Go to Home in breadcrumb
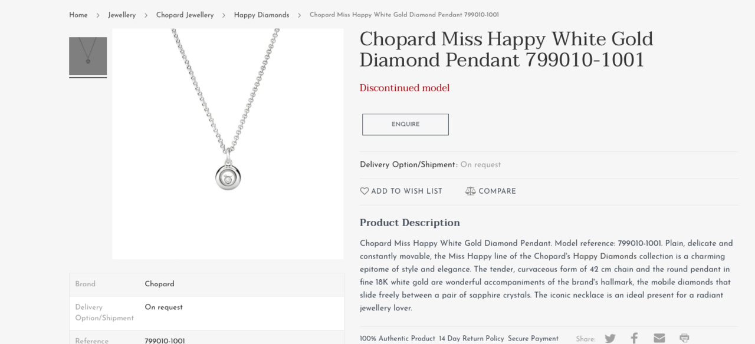The height and width of the screenshot is (344, 755). click(78, 15)
